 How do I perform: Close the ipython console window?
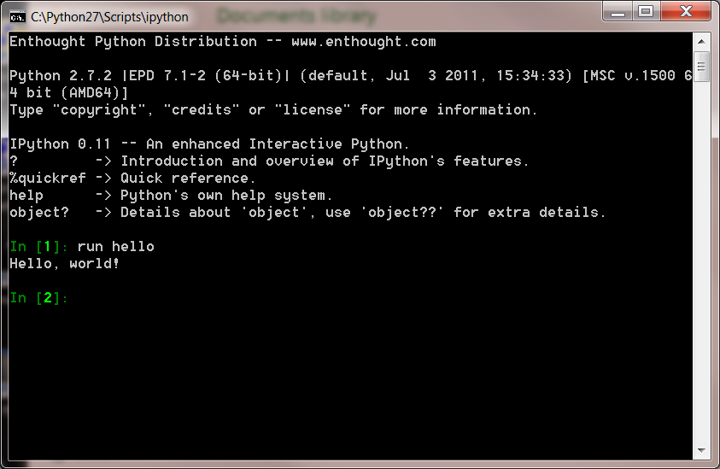(x=686, y=11)
